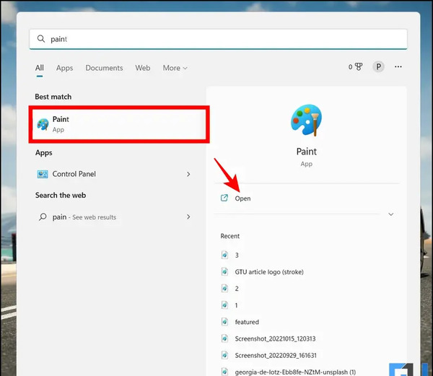The height and width of the screenshot is (376, 433).
Task: Expand more Paint actions chevron
Action: (x=390, y=214)
